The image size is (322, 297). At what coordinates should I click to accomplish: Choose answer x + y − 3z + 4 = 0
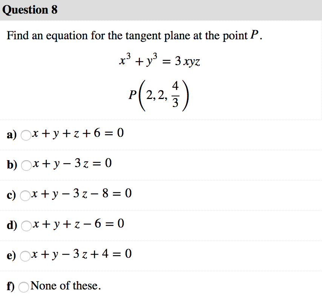pos(81,254)
